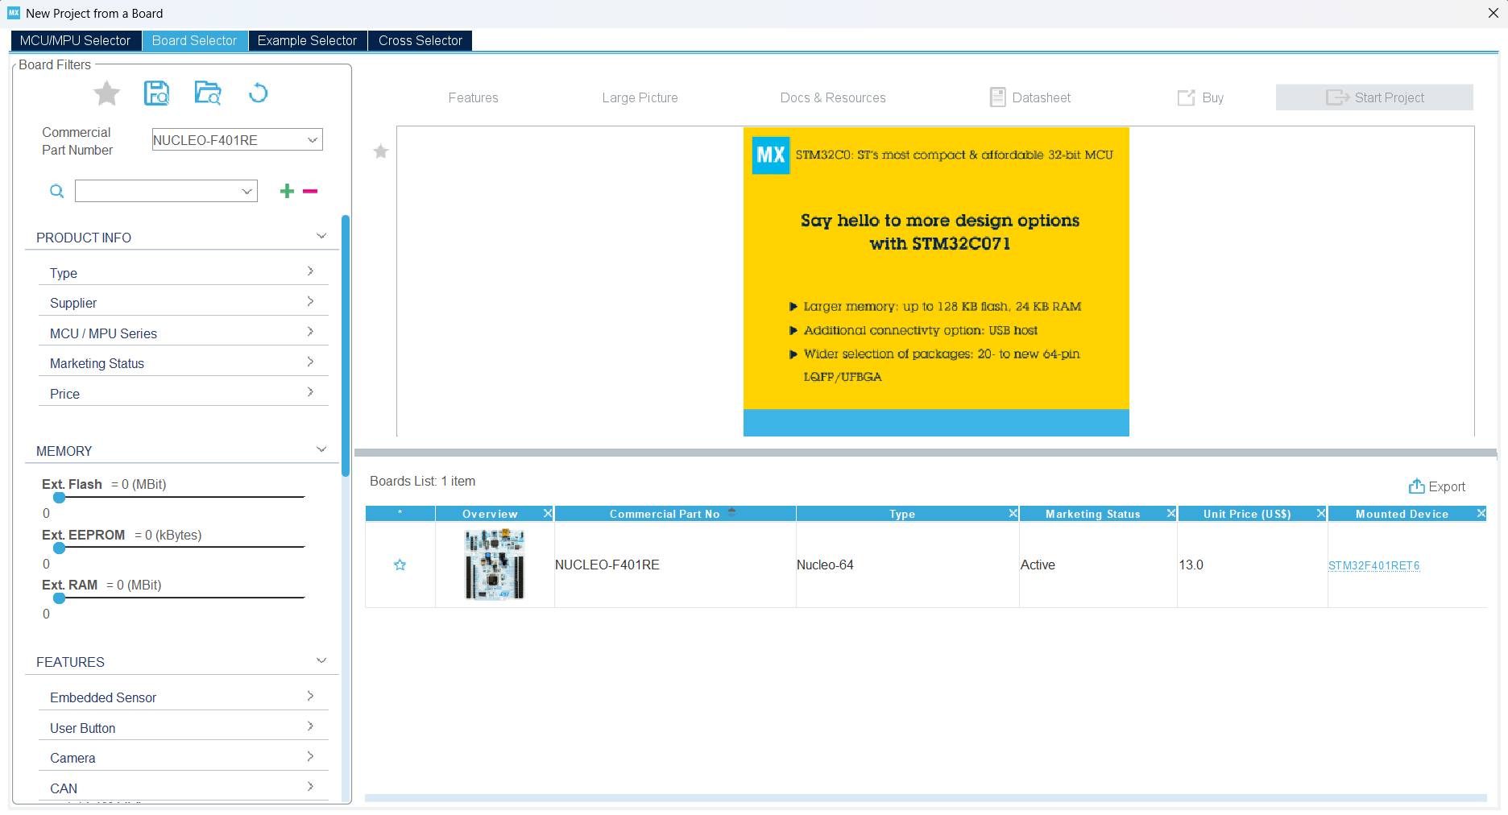Collapse the FEATURES section
This screenshot has height=815, width=1508.
click(321, 660)
